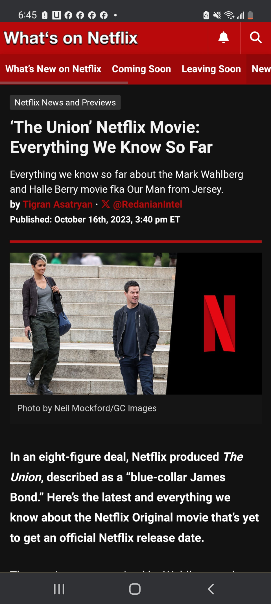The width and height of the screenshot is (271, 604).
Task: Tap the first Facebook notification icon
Action: pos(68,15)
